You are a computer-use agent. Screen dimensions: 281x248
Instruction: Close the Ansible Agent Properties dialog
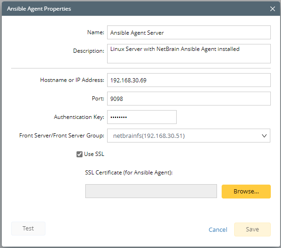(273, 8)
